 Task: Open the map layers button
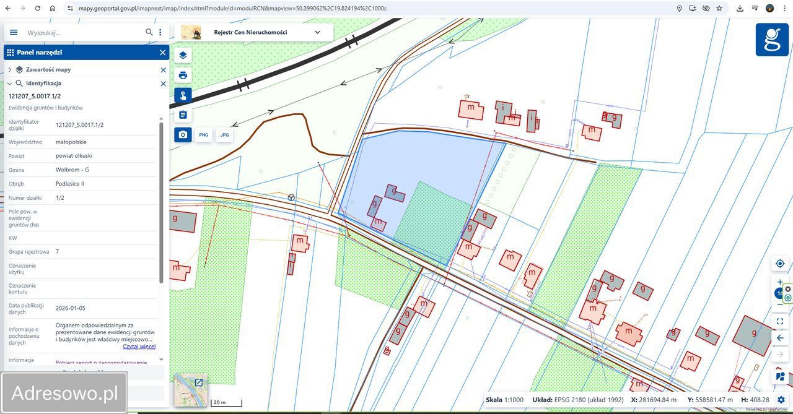point(183,55)
